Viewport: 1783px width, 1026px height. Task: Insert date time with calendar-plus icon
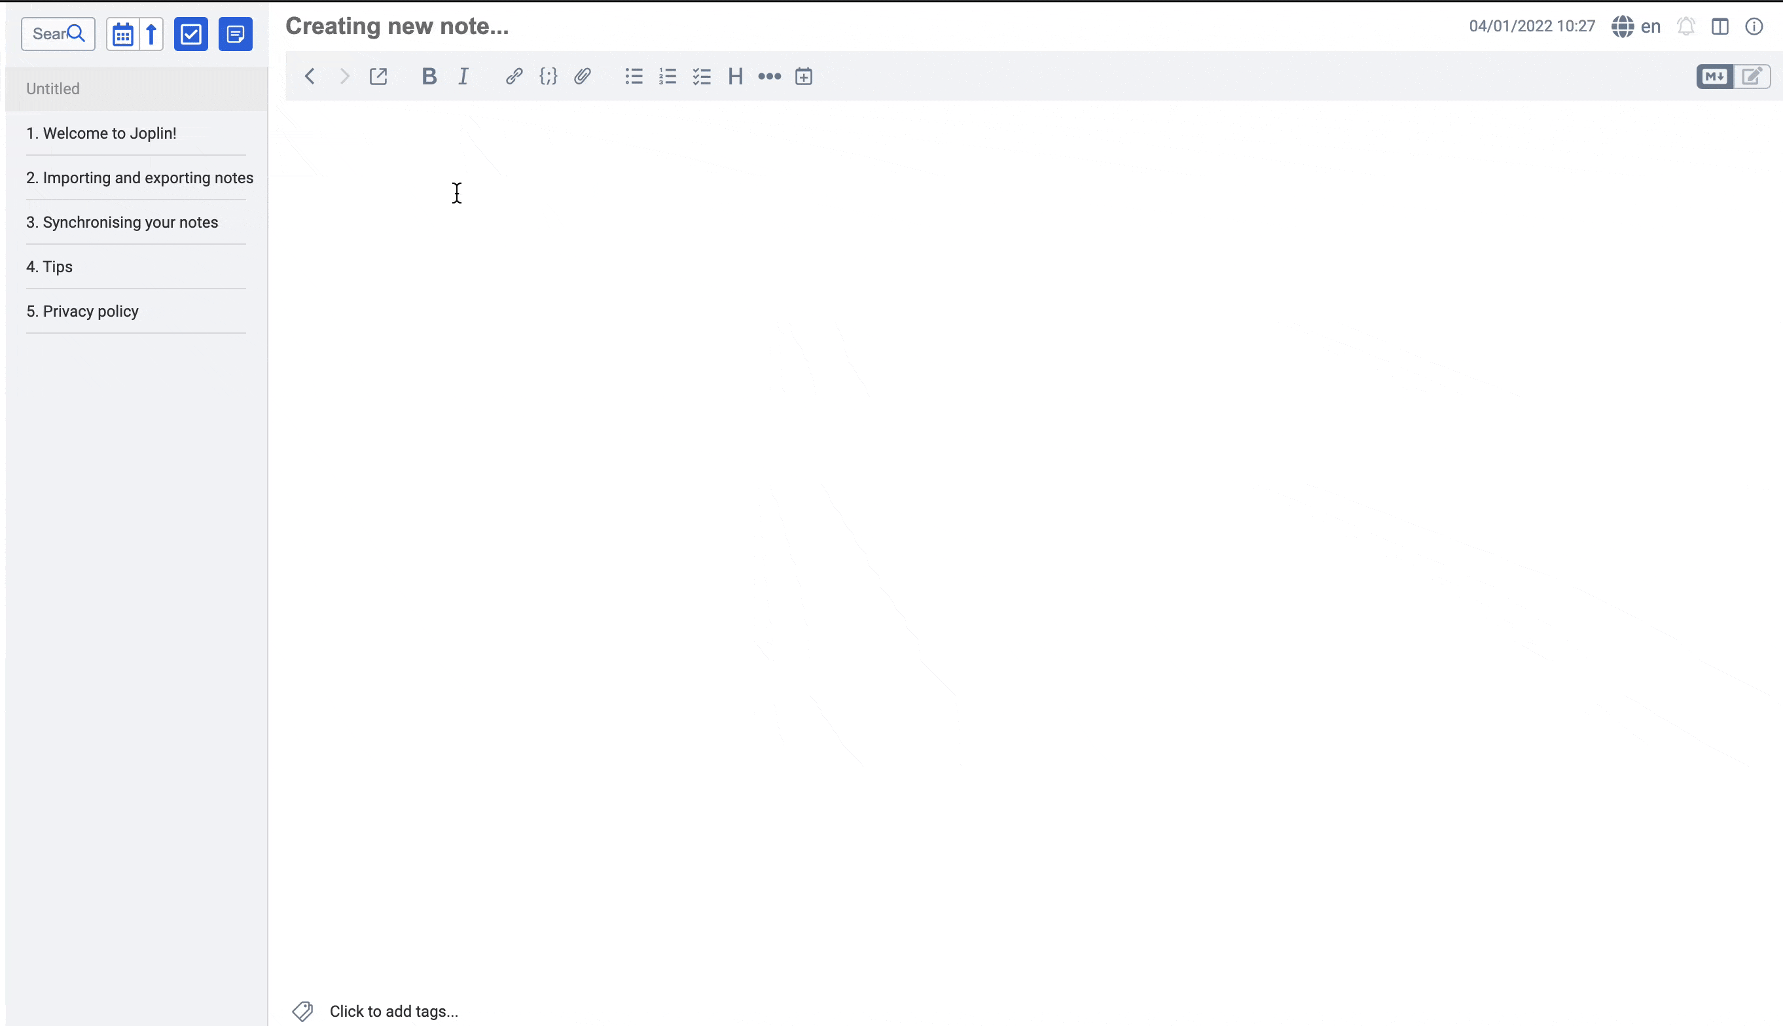tap(803, 76)
